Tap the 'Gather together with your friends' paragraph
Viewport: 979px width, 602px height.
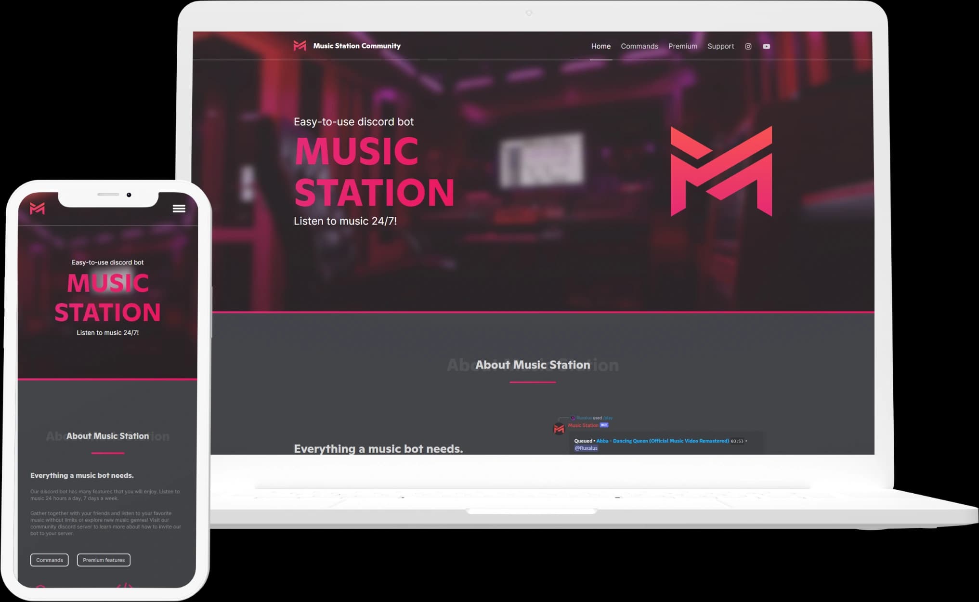(x=105, y=523)
